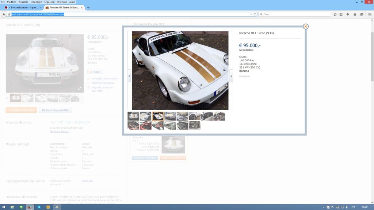Click the Salva star button in the background listing
The image size is (374, 210).
click(x=95, y=72)
